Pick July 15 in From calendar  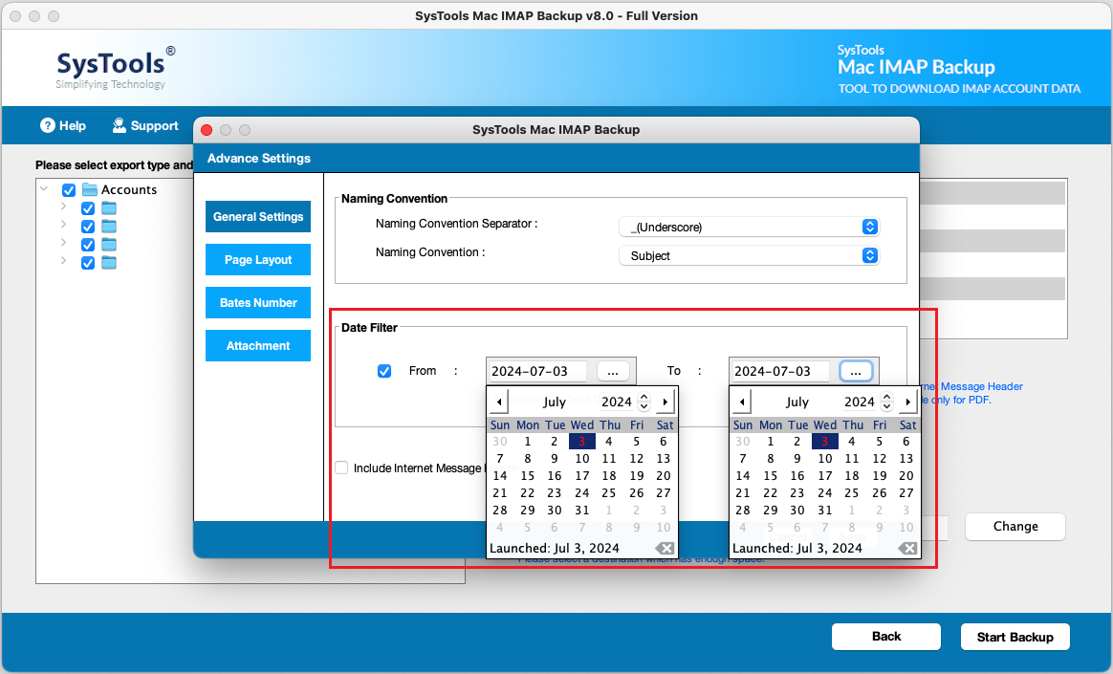pos(528,475)
